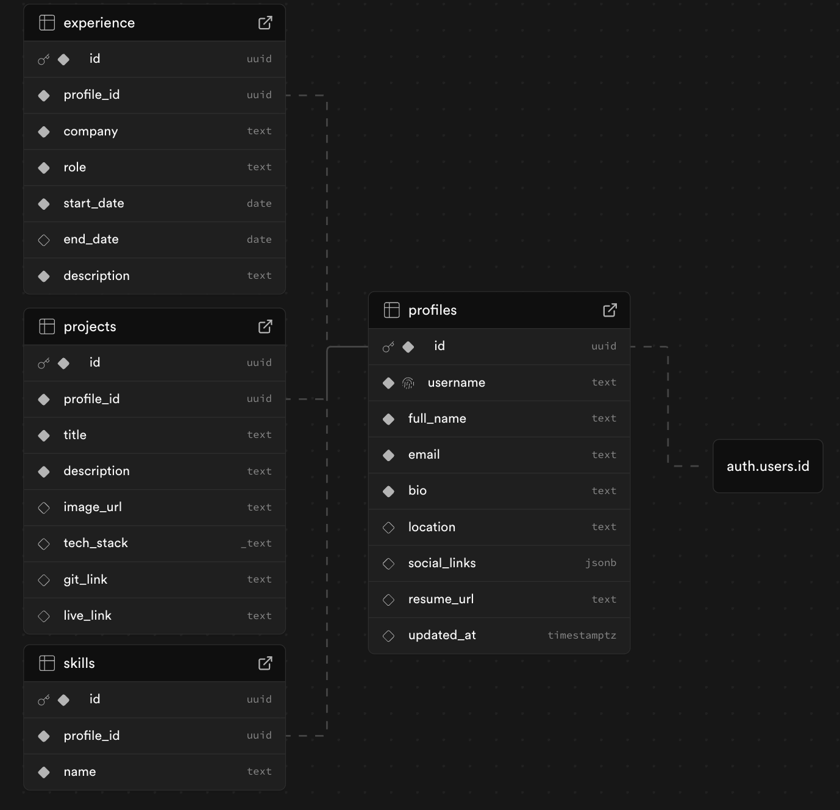Open the skills table using its external link icon
Screen dimensions: 840x810
point(265,663)
